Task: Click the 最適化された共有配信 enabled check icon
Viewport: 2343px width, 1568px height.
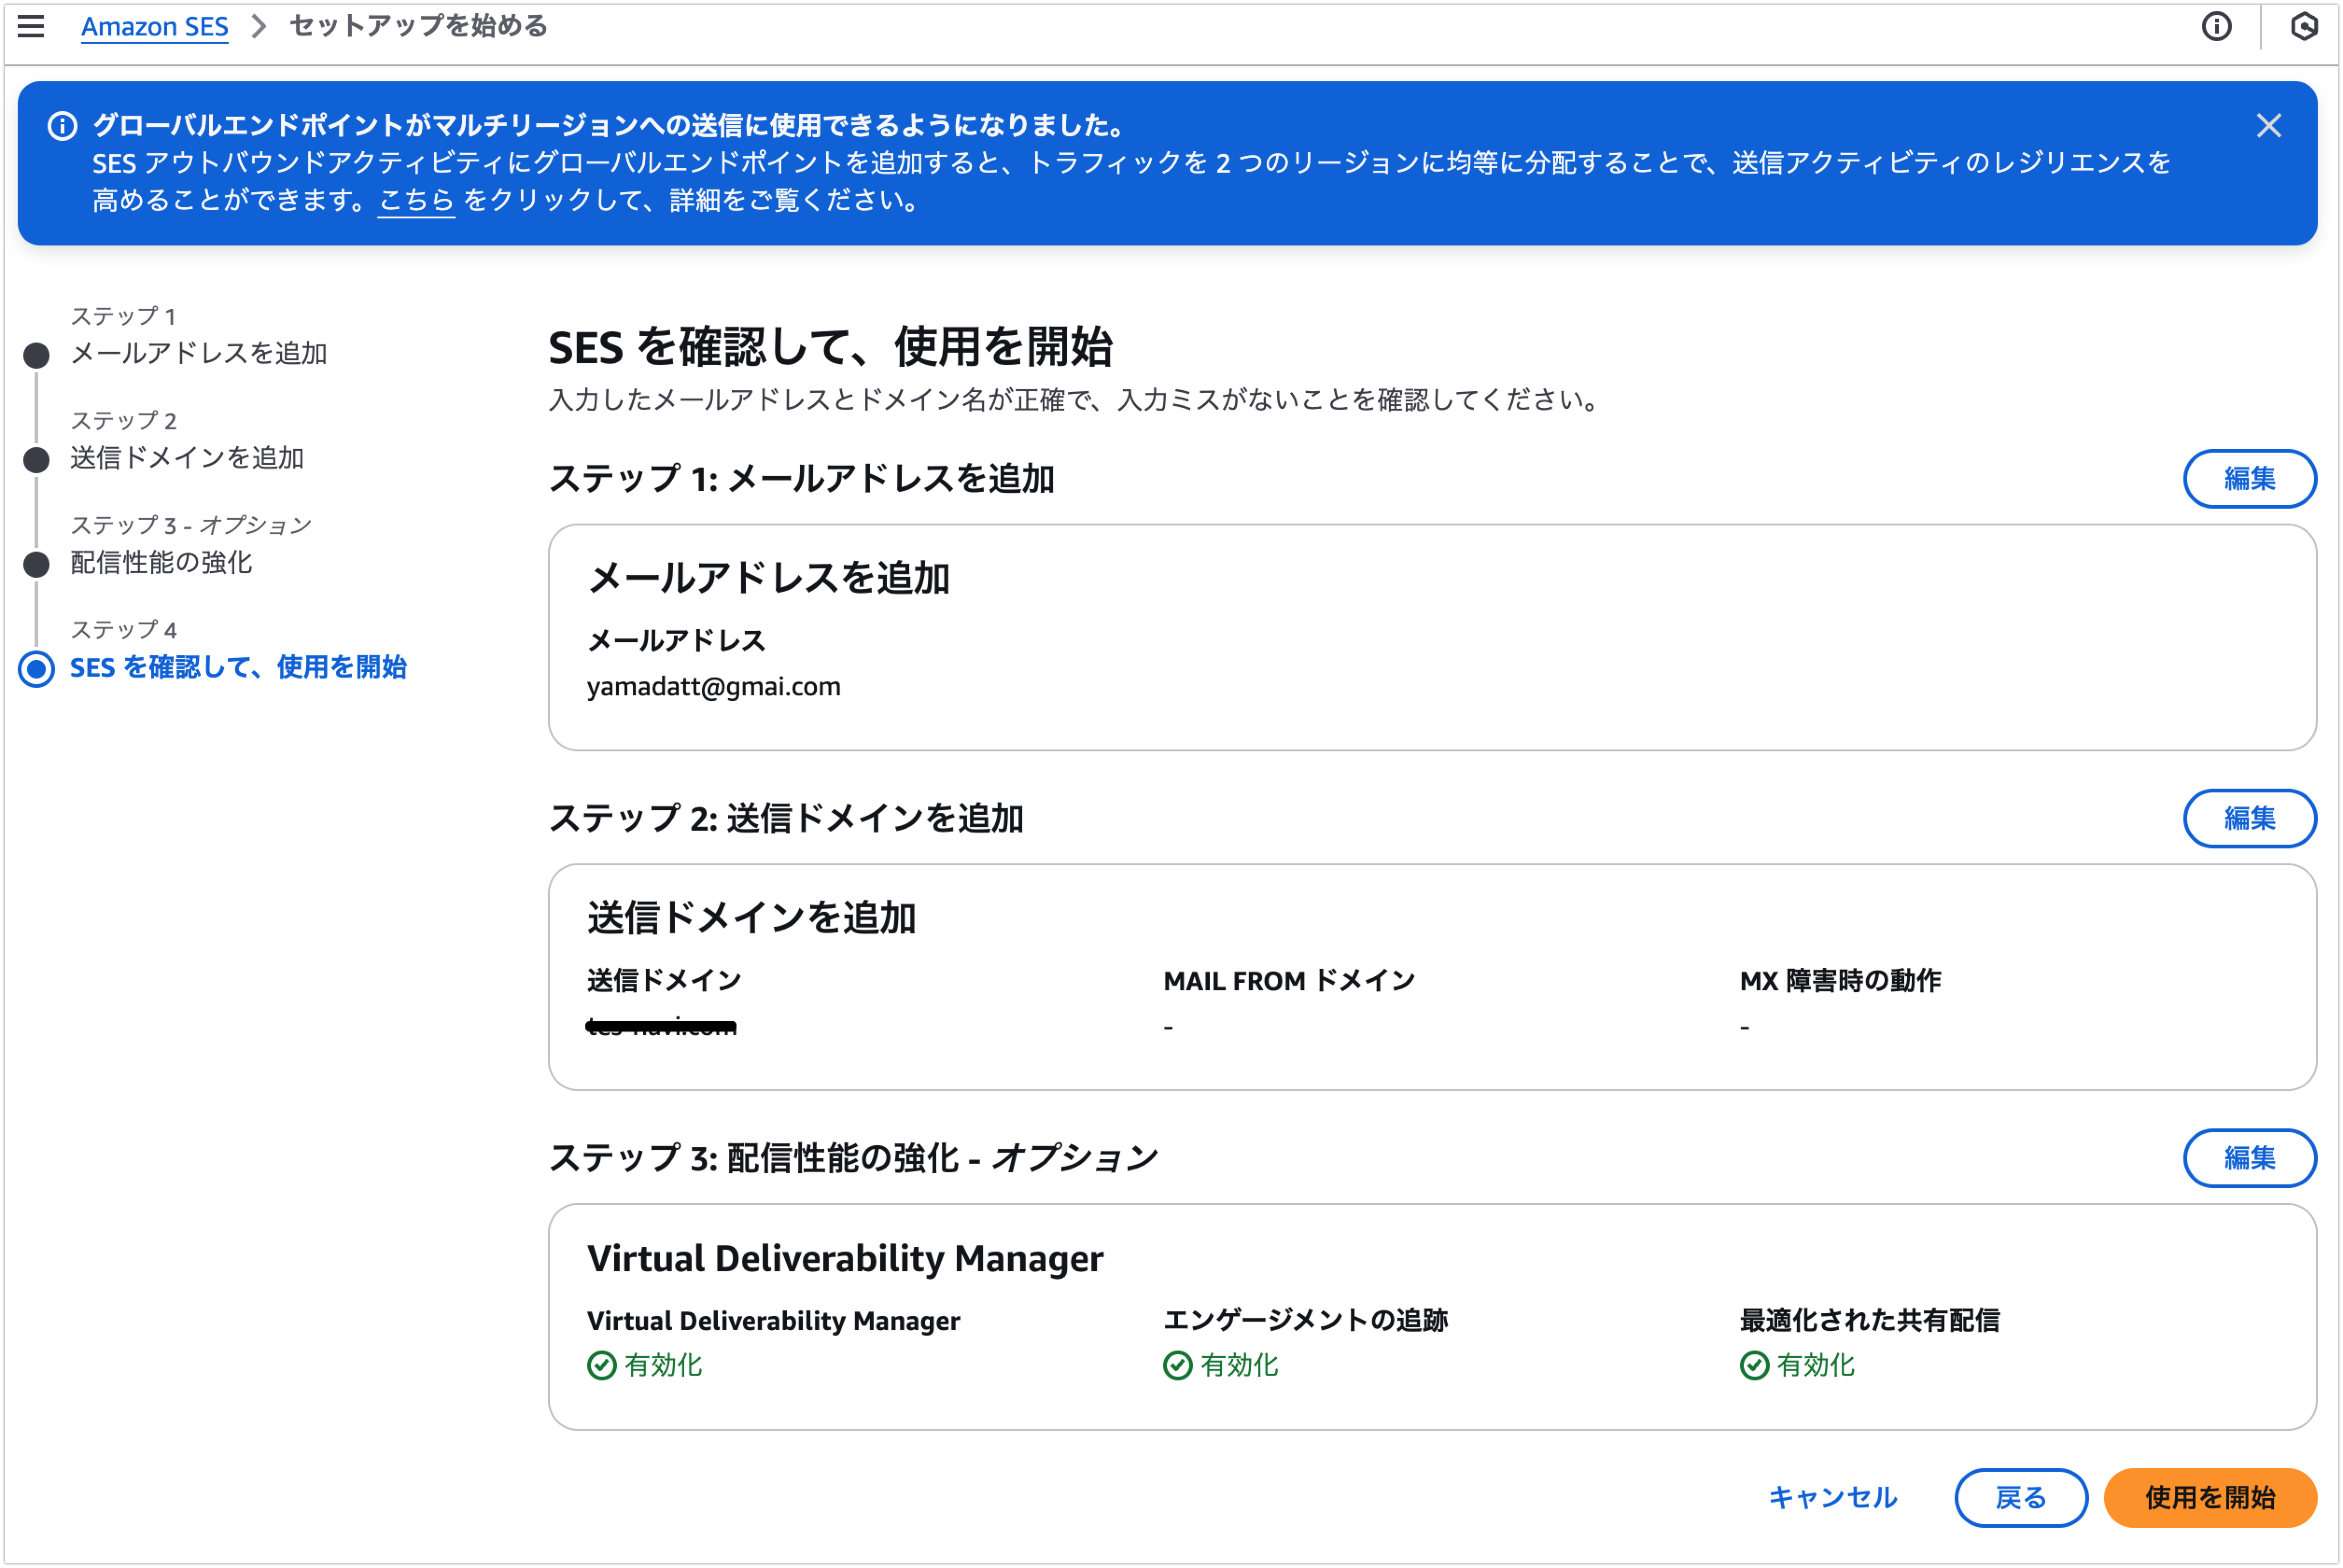Action: point(1754,1365)
